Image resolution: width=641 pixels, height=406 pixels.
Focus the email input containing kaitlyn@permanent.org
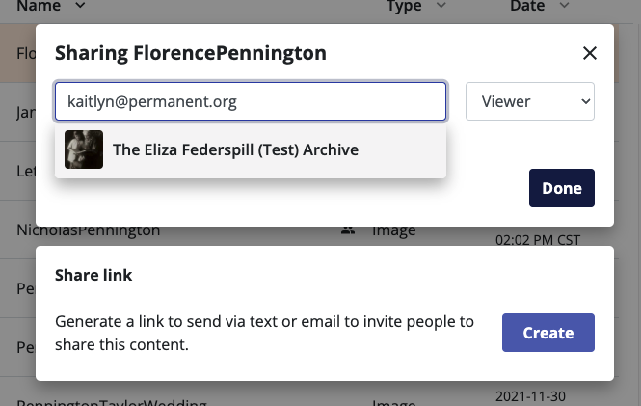(x=251, y=100)
